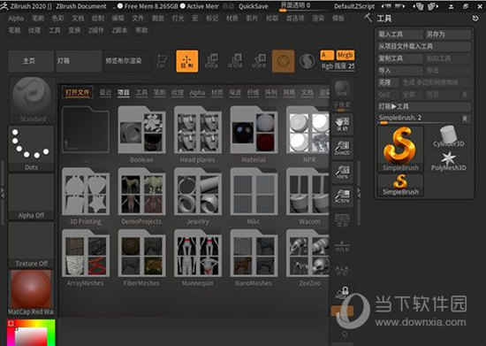Open the Z插件 (ZPlugin) menu
The width and height of the screenshot is (486, 346).
pos(95,30)
